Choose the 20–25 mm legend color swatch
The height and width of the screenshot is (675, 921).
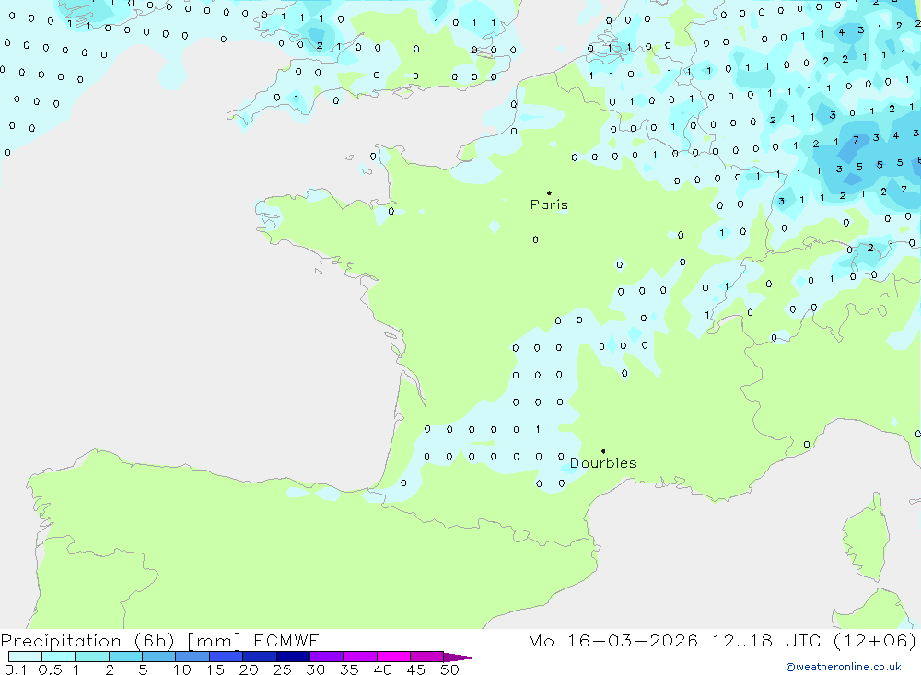[x=260, y=657]
